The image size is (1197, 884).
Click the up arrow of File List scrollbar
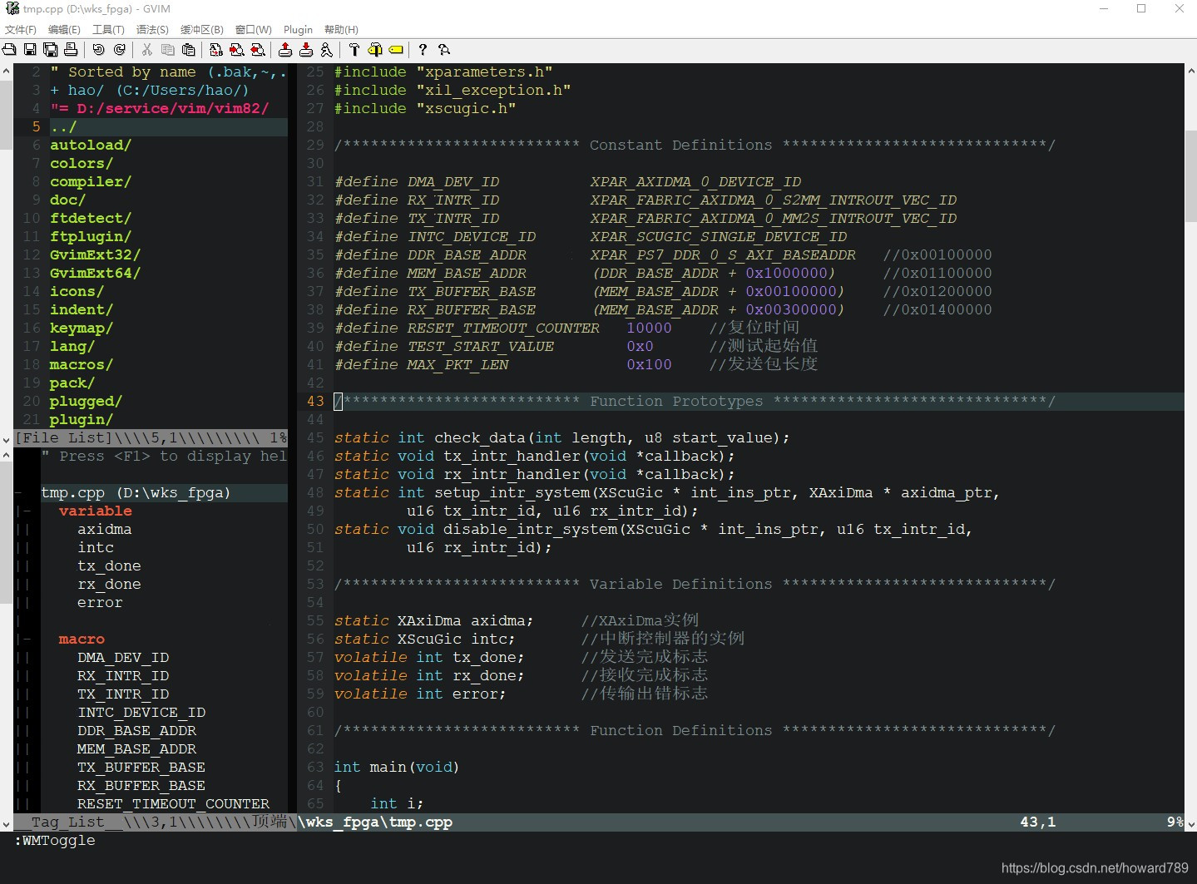pos(7,70)
